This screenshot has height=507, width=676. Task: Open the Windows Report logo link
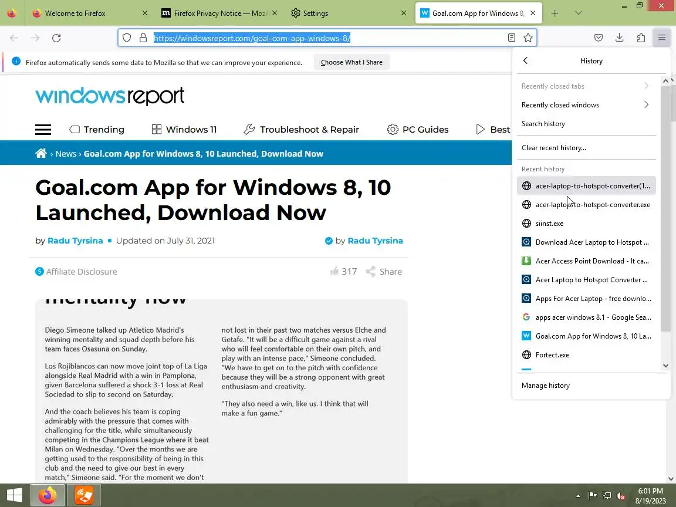click(x=110, y=96)
